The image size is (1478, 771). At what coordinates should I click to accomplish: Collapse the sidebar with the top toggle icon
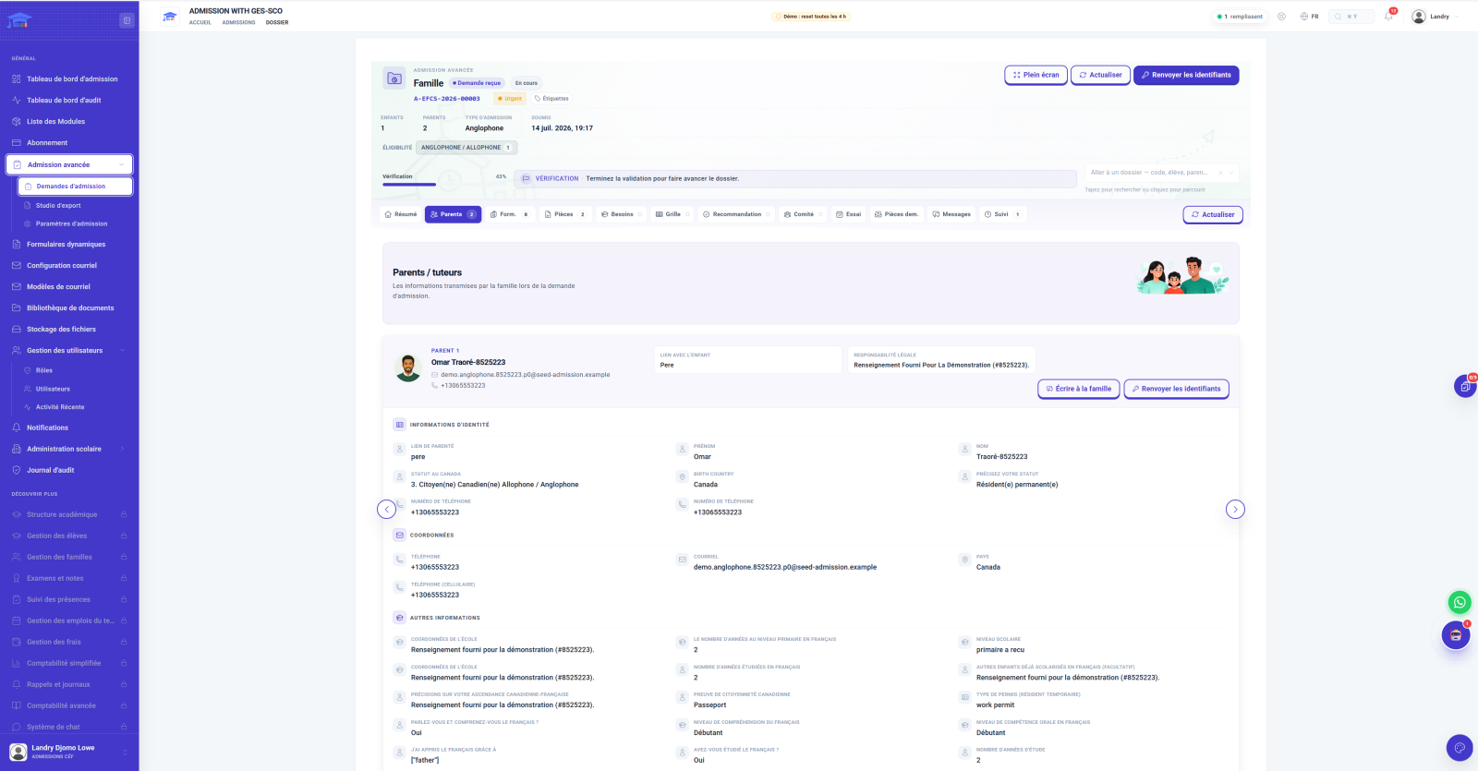[x=127, y=20]
